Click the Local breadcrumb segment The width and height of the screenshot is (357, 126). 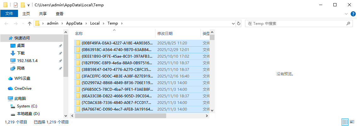(x=95, y=23)
